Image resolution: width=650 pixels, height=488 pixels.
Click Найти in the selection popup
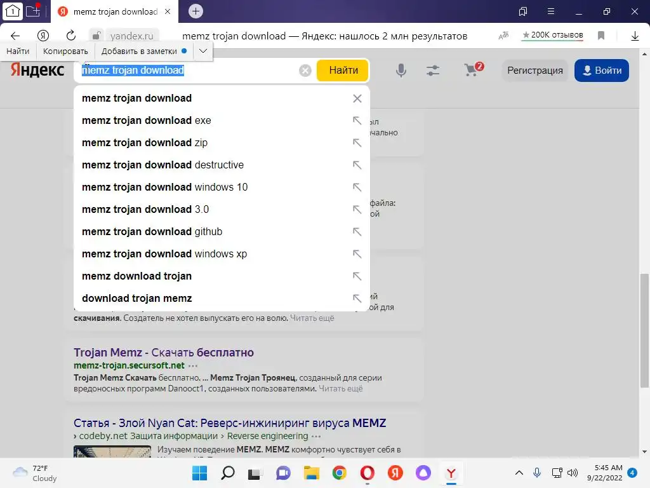click(18, 51)
